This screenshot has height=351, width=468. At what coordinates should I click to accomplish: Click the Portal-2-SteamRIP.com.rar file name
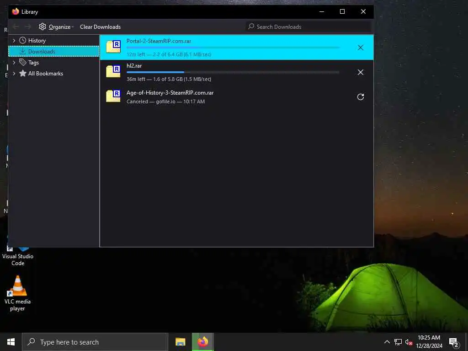(x=159, y=41)
